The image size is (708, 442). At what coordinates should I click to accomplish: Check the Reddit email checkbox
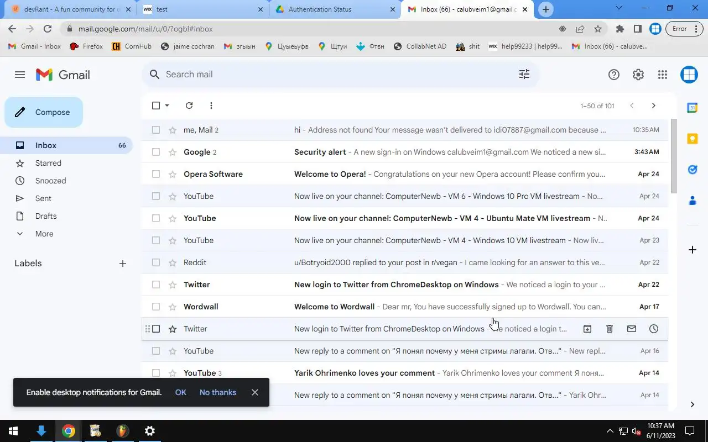click(x=156, y=262)
